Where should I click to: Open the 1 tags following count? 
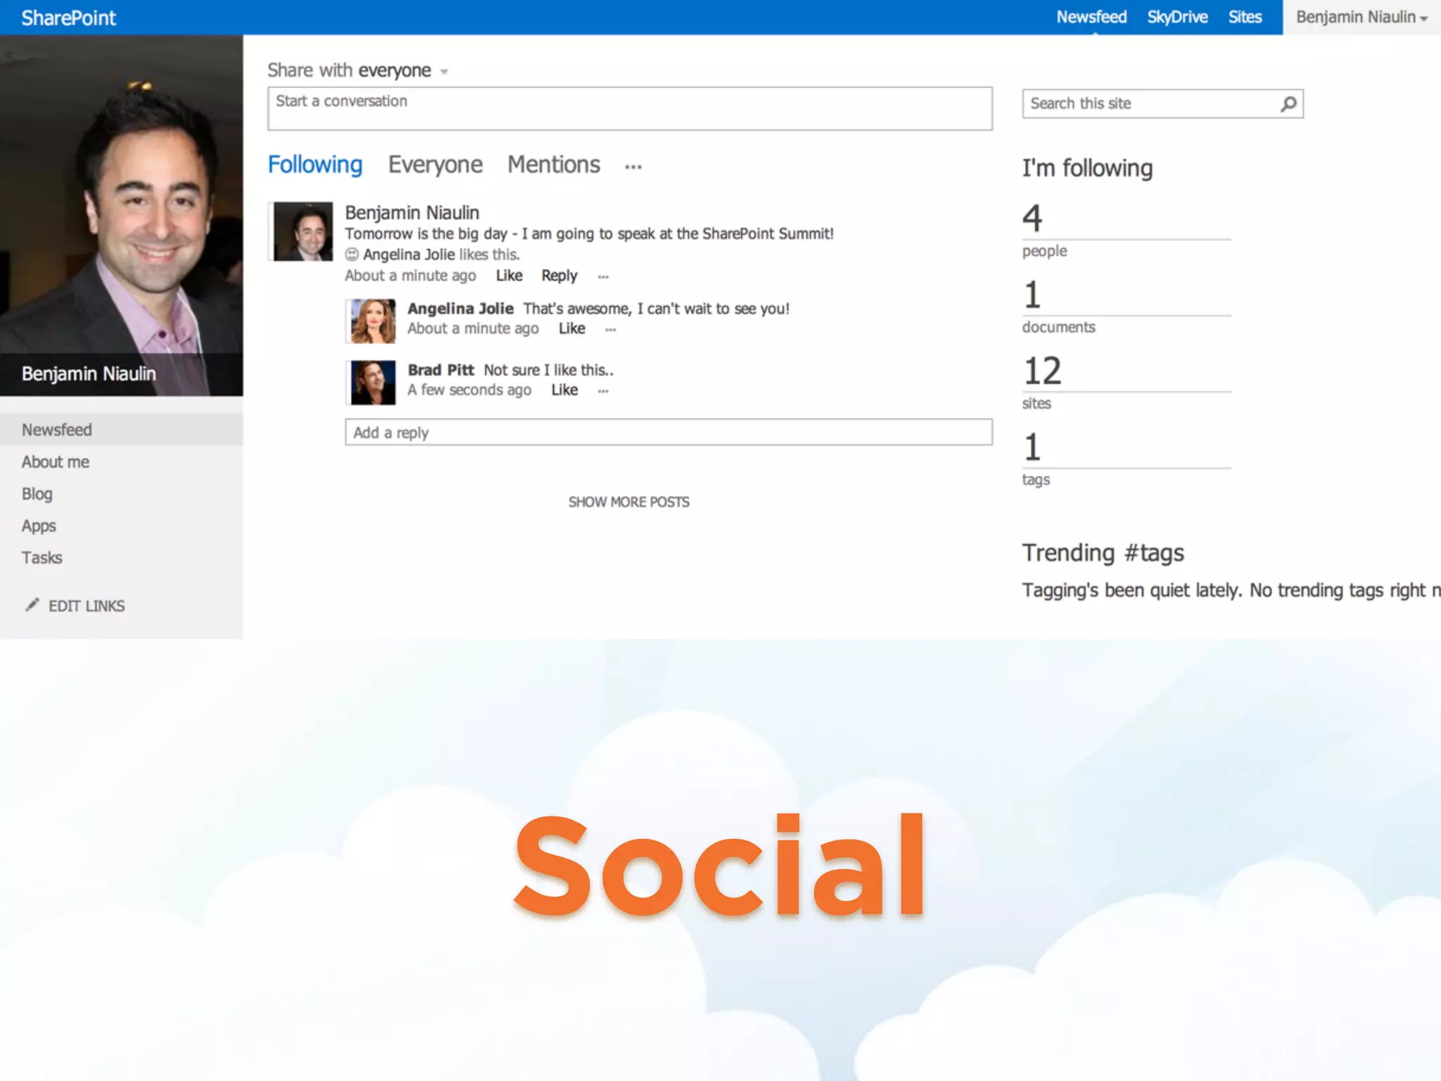1032,447
